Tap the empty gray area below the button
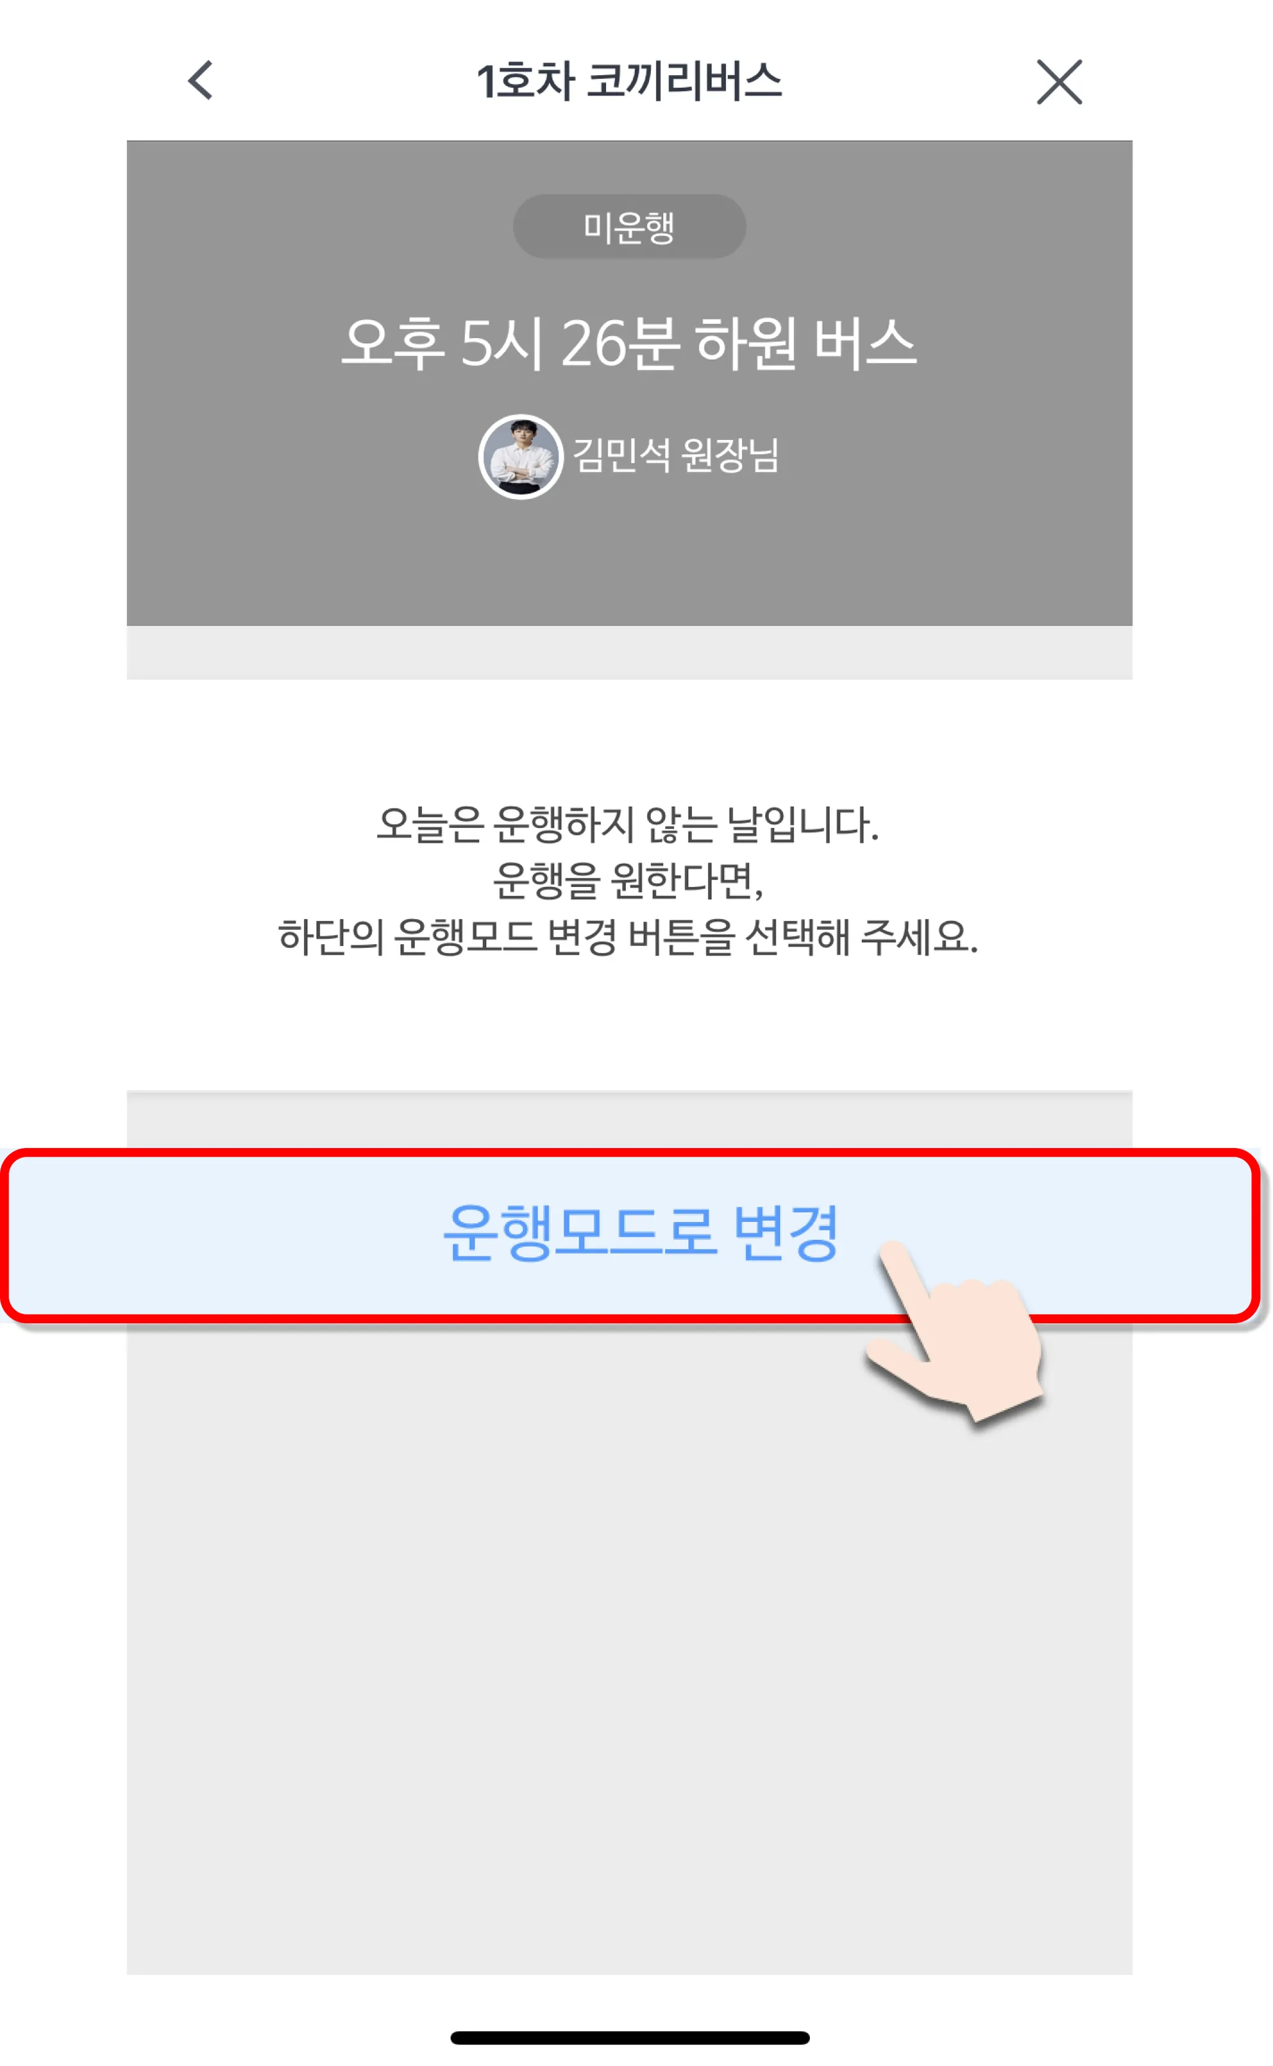Image resolution: width=1273 pixels, height=2066 pixels. click(x=629, y=1650)
